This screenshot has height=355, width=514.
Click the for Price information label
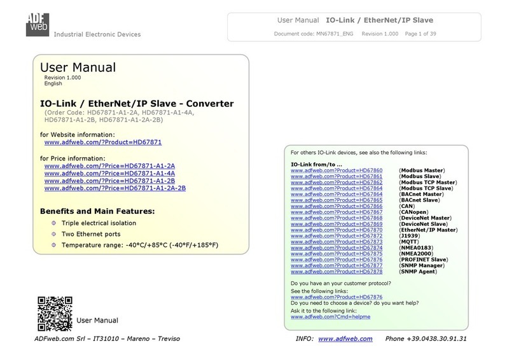pos(73,158)
